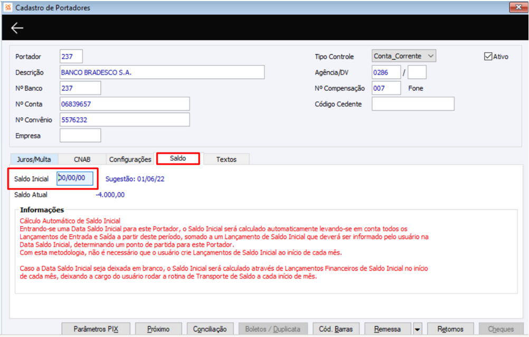Click the Remessa button
The height and width of the screenshot is (337, 529).
(388, 329)
